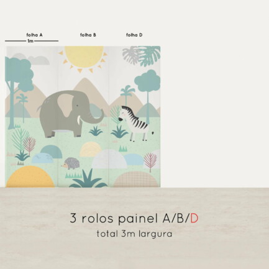269x269 pixels.
Task: Click the monstera leaves at the mural's top right
Action: pyautogui.click(x=142, y=55)
